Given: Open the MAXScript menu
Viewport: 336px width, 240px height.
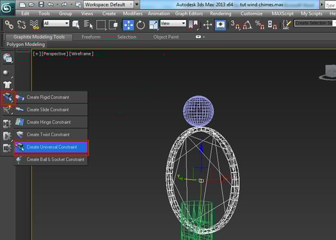Looking at the screenshot, I should tap(282, 13).
